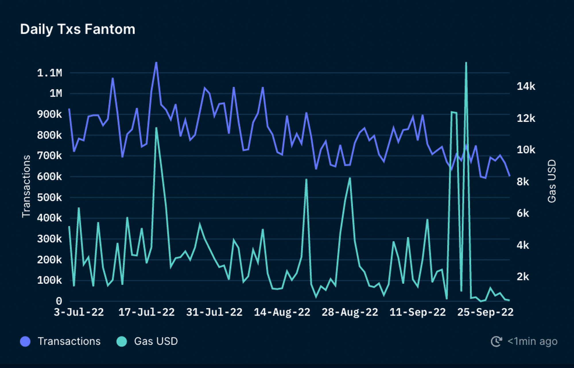Click the '6k' right axis tick
Image resolution: width=574 pixels, height=368 pixels.
pos(523,213)
